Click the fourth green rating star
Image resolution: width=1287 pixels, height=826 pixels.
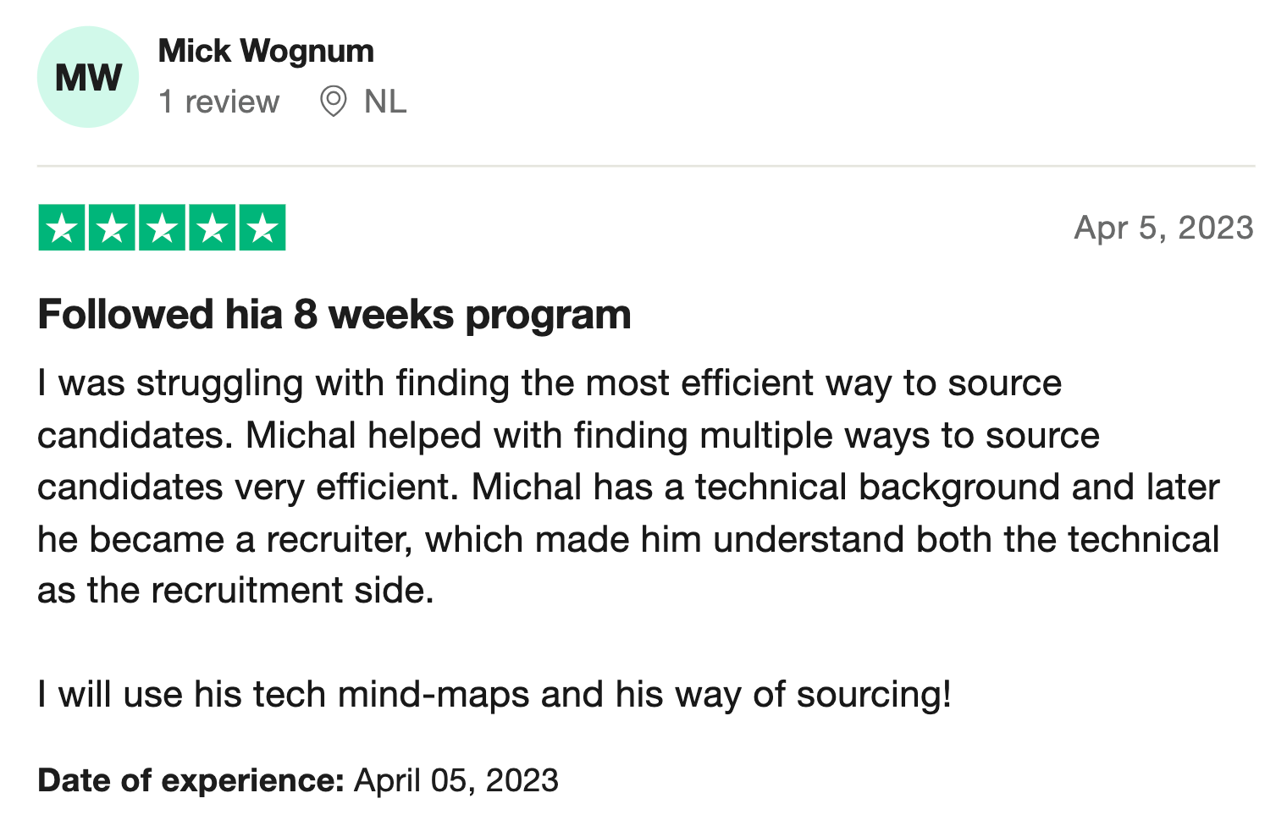click(x=213, y=228)
